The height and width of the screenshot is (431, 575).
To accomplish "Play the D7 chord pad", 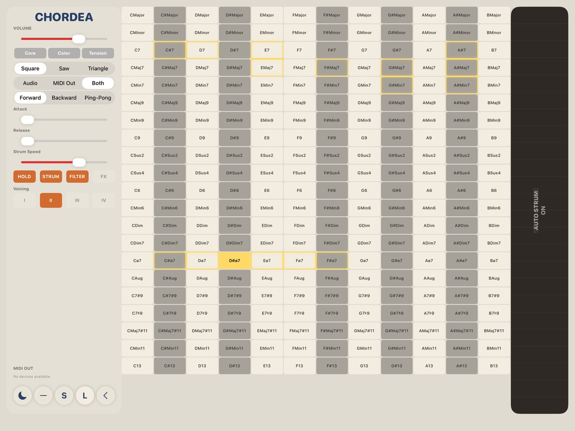I will pyautogui.click(x=202, y=50).
